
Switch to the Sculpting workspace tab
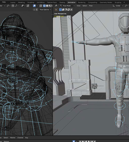pyautogui.click(x=31, y=2)
